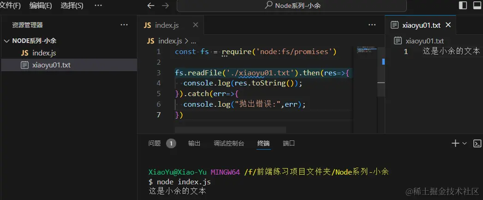Collapse the NODE系列-小余 folder
Image resolution: width=483 pixels, height=200 pixels.
point(6,41)
